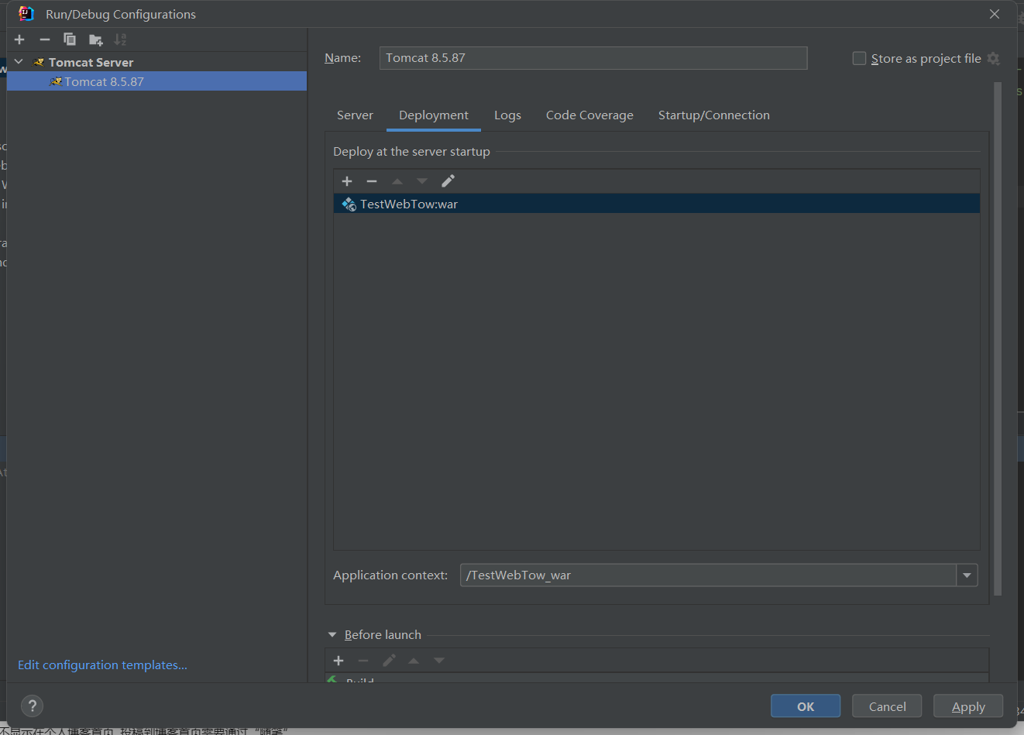
Task: Add a Before launch task
Action: click(338, 661)
